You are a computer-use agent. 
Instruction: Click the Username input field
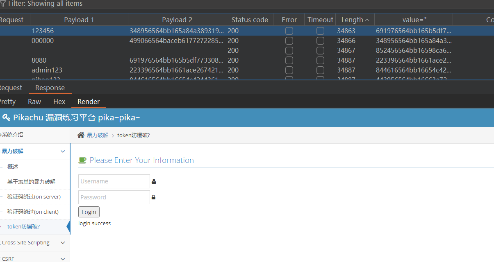[x=114, y=181]
